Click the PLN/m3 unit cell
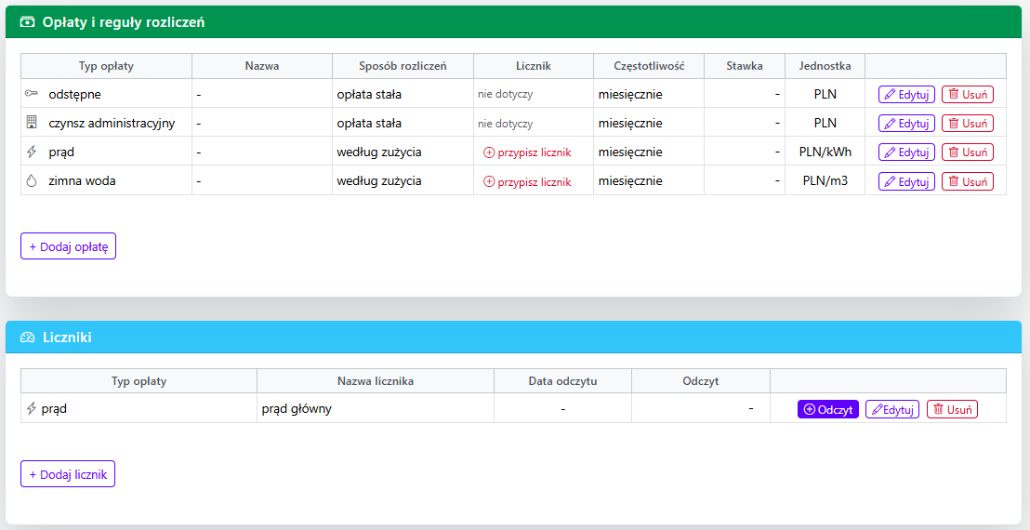Image resolution: width=1030 pixels, height=530 pixels. coord(825,180)
